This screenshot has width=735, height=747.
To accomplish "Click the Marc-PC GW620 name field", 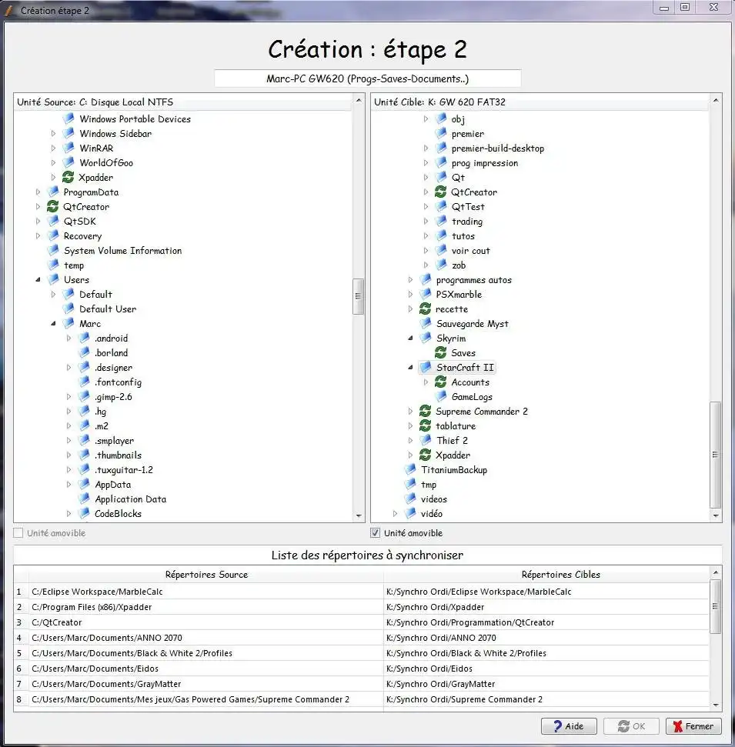I will 368,78.
